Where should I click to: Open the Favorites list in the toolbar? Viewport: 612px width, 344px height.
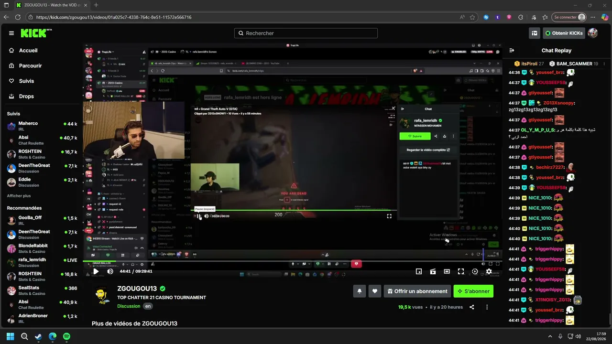(x=545, y=17)
